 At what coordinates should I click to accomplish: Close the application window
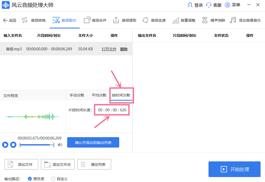(x=258, y=5)
